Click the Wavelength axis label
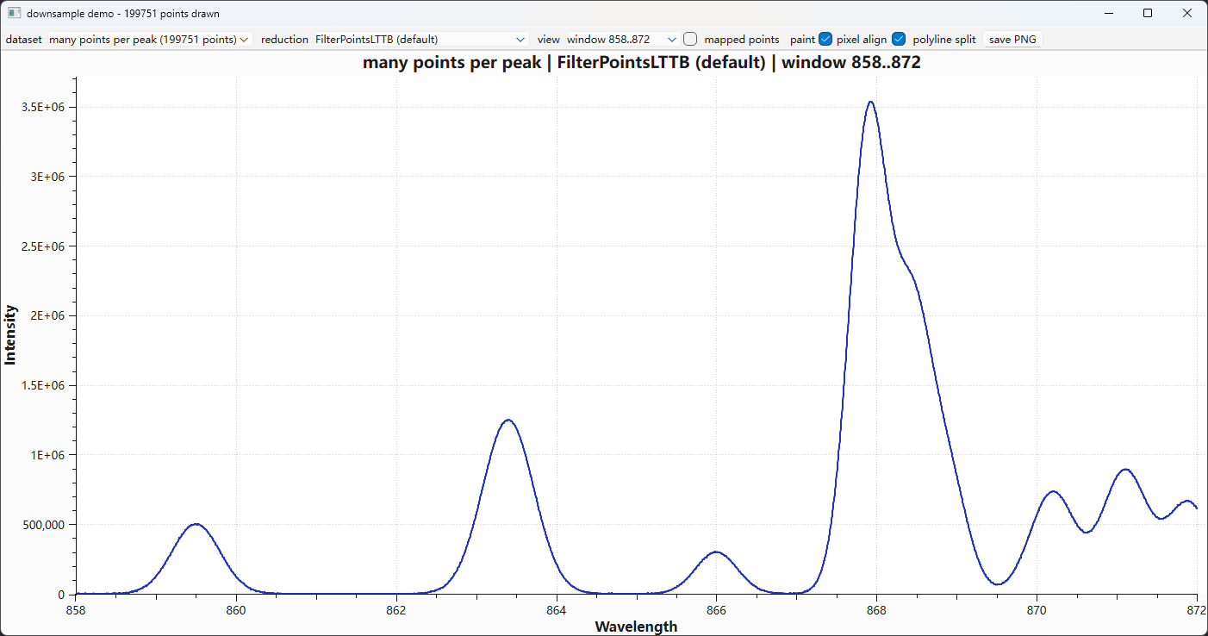 pyautogui.click(x=636, y=627)
